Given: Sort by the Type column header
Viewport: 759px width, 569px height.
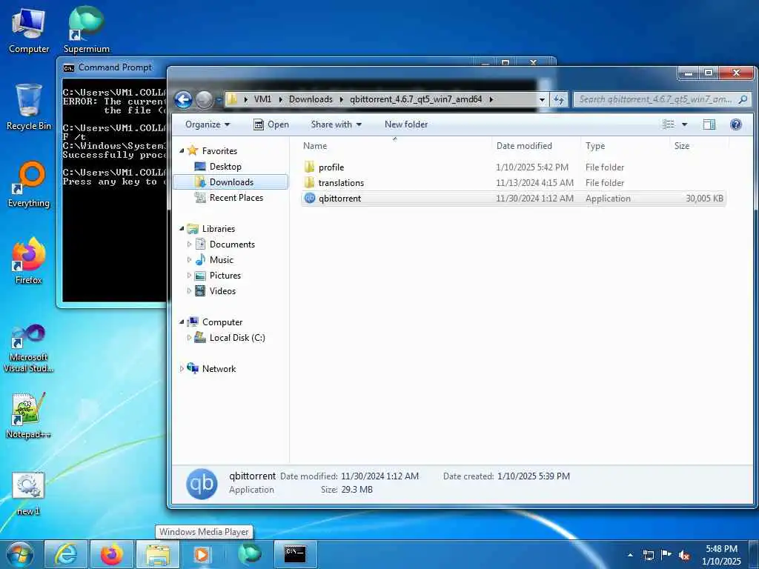Looking at the screenshot, I should coord(626,146).
